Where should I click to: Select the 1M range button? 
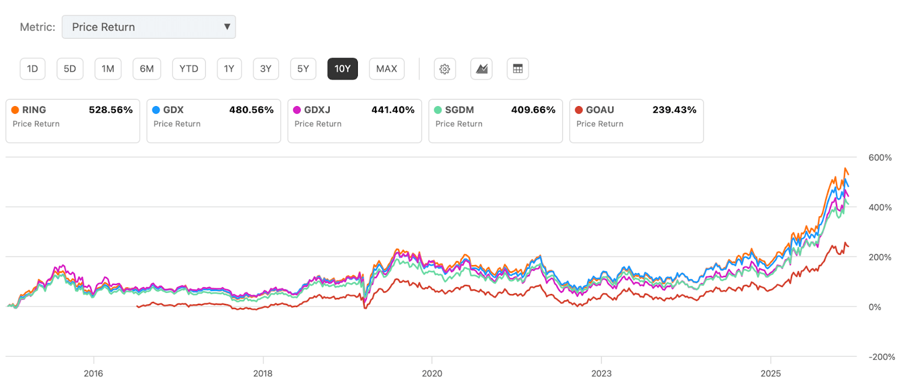(108, 69)
